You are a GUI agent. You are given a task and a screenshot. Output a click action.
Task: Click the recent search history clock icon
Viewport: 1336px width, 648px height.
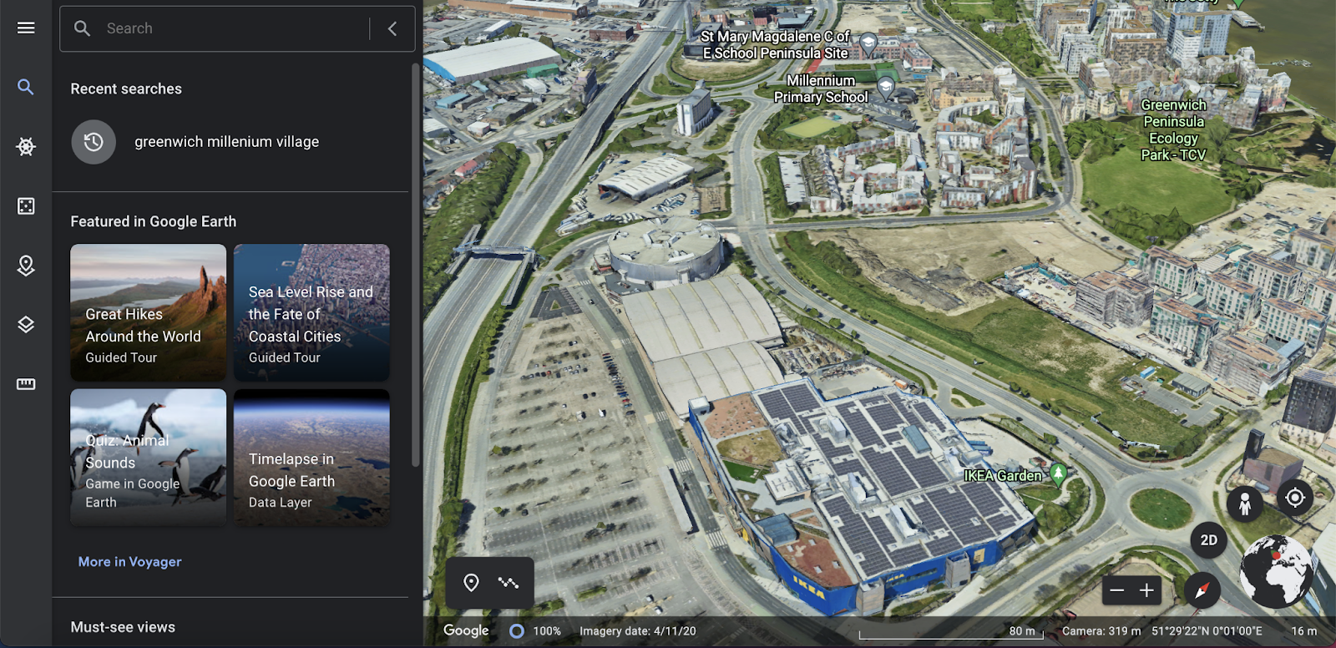point(94,142)
